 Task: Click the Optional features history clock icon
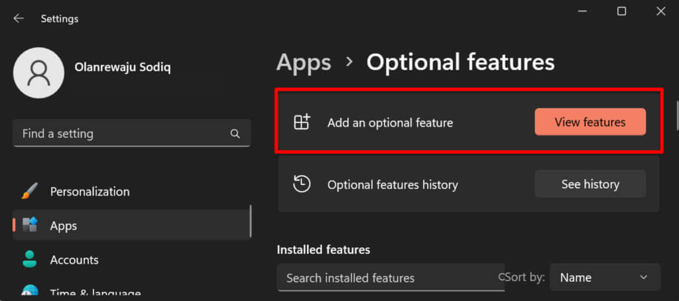point(302,184)
